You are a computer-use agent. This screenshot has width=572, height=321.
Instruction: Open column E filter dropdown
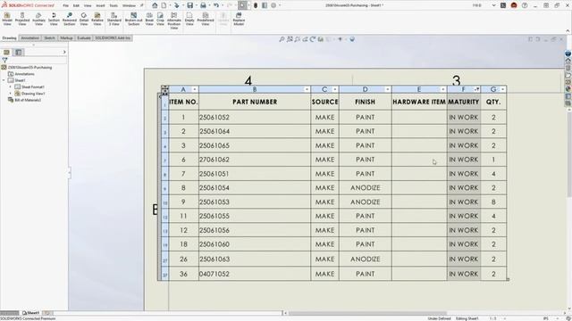[x=443, y=89]
